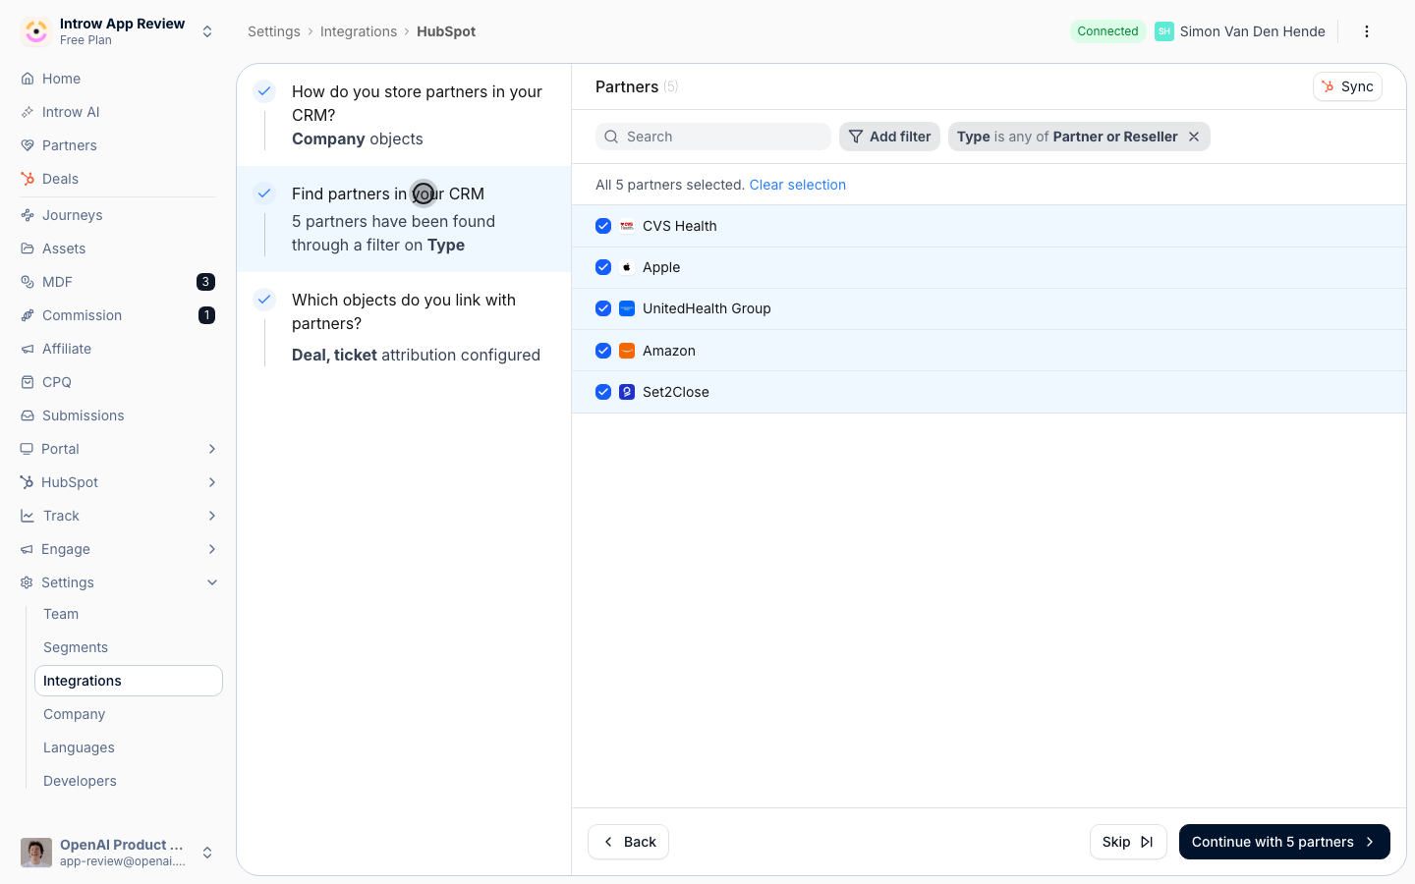The width and height of the screenshot is (1415, 884).
Task: Click the Back button
Action: (x=628, y=842)
